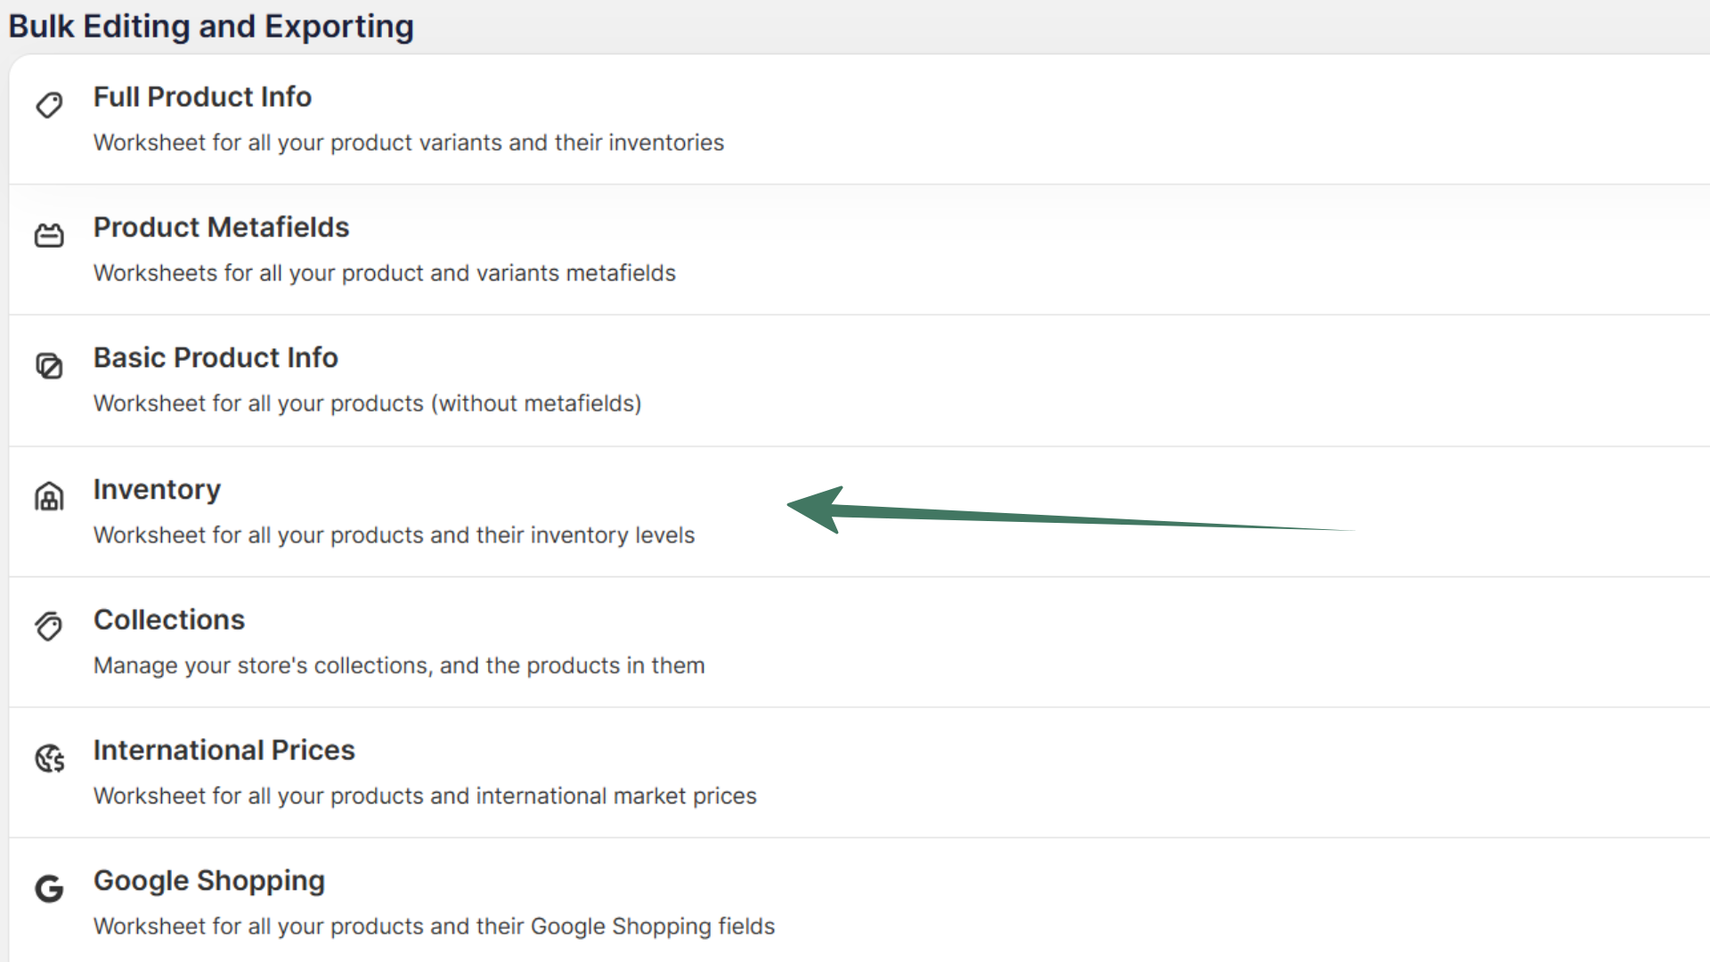Open Collections management heading

pyautogui.click(x=169, y=619)
